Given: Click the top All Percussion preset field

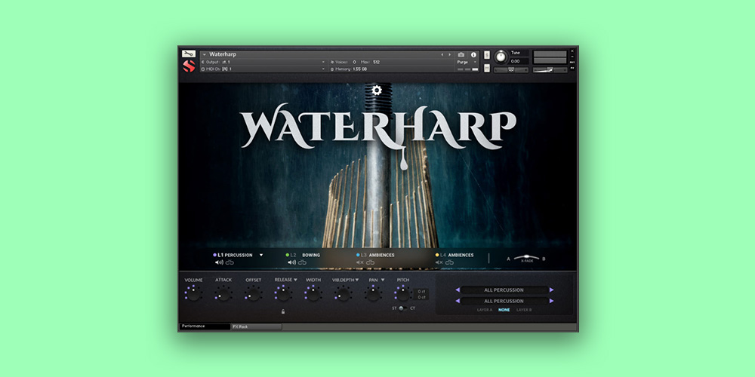Looking at the screenshot, I should coord(504,290).
